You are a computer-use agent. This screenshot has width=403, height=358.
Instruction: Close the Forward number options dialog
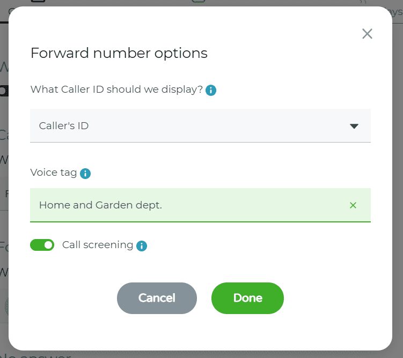pyautogui.click(x=367, y=34)
